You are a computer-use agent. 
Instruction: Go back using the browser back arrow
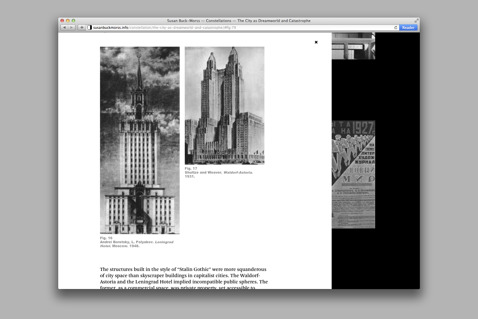[x=64, y=27]
